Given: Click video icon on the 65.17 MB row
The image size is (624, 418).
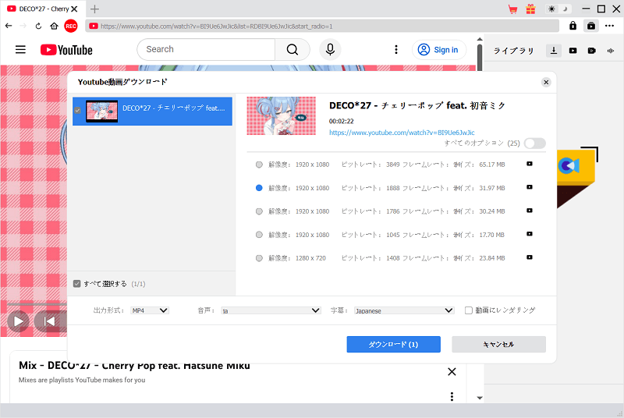Looking at the screenshot, I should pyautogui.click(x=530, y=164).
